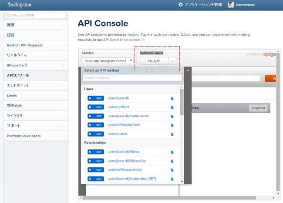
Task: Open the サポート sidebar item
Action: 36,126
